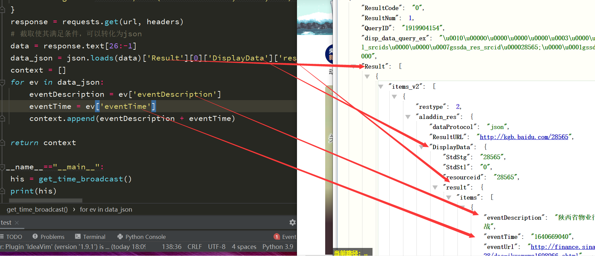Click the round blue news avatar icon
The image size is (595, 256).
329,54
